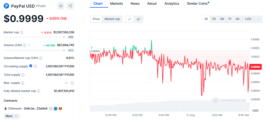Select the 7D time range
This screenshot has height=121, width=265.
(214, 19)
